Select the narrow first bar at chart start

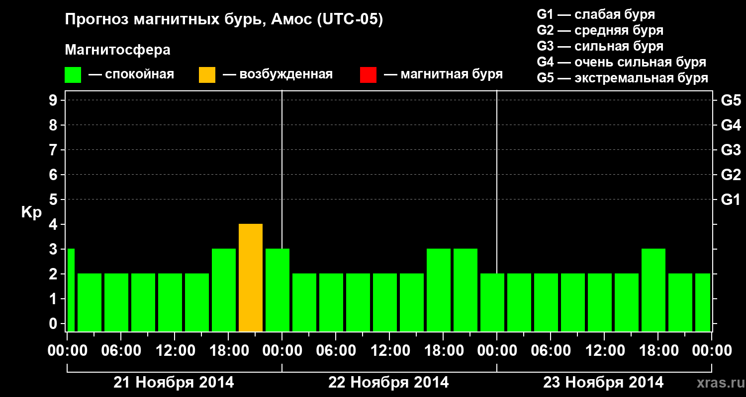(x=71, y=290)
